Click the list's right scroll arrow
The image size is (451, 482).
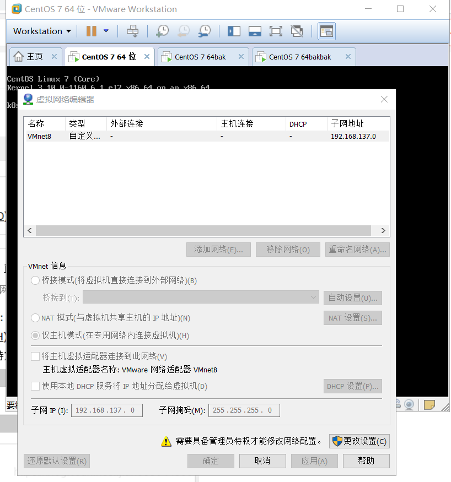tap(383, 231)
